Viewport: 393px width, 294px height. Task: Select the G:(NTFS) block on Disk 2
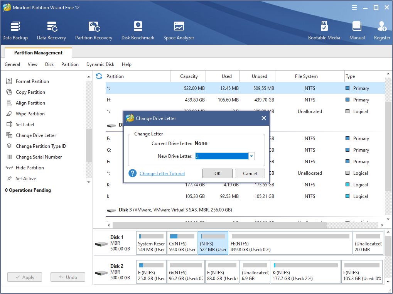[x=186, y=272]
